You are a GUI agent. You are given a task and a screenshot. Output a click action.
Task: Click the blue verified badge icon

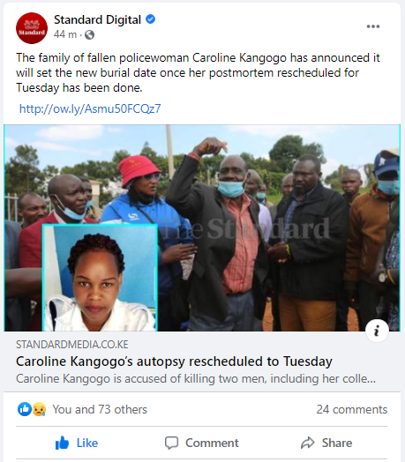(x=150, y=19)
